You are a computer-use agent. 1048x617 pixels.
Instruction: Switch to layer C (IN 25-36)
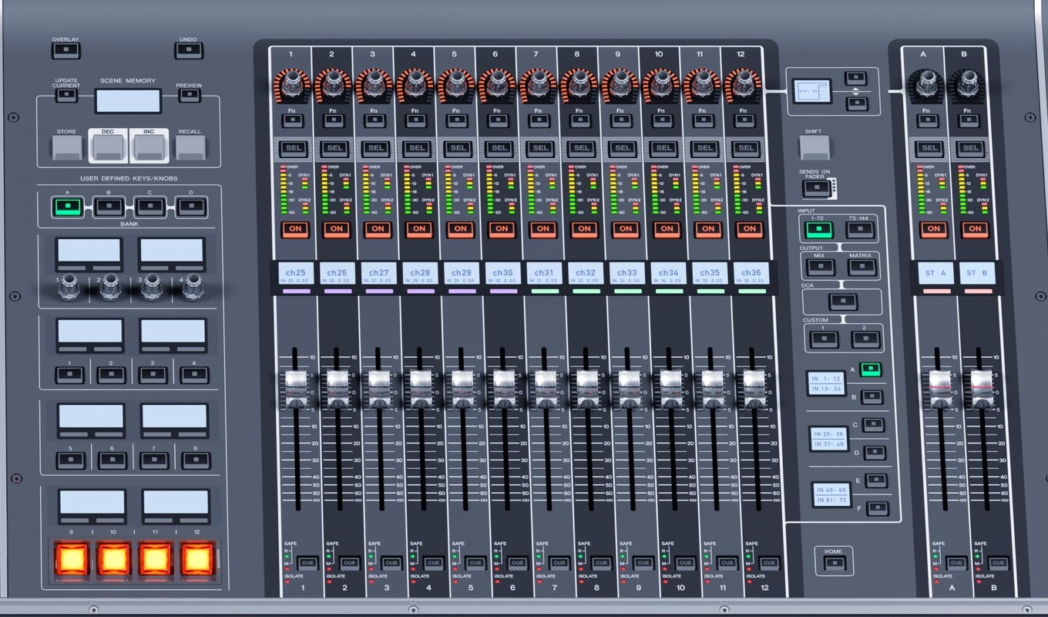click(x=872, y=425)
